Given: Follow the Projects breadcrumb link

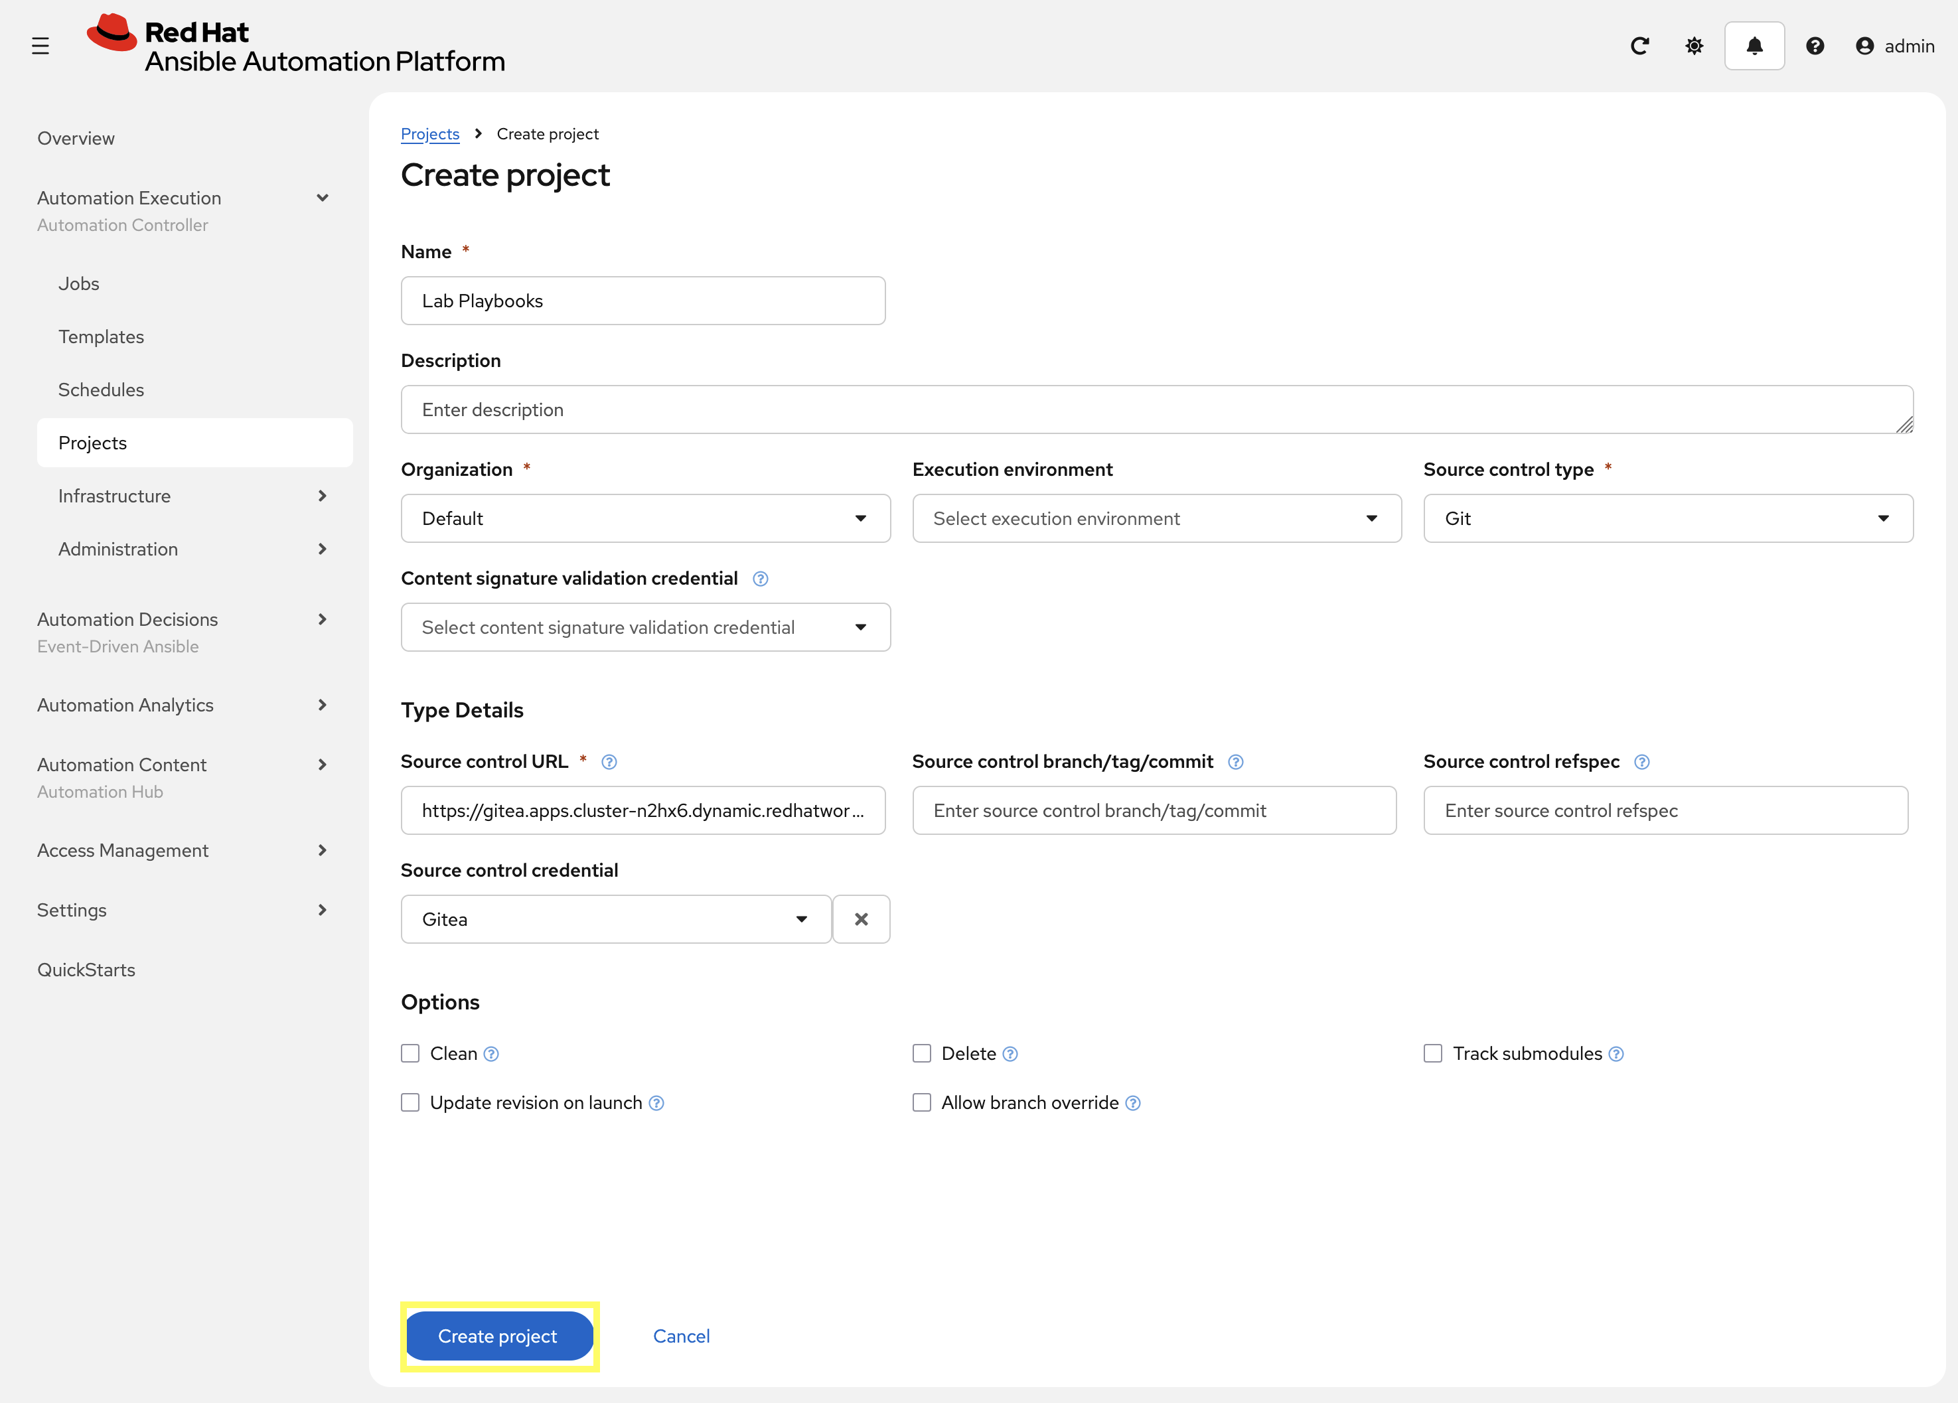Looking at the screenshot, I should pyautogui.click(x=430, y=134).
